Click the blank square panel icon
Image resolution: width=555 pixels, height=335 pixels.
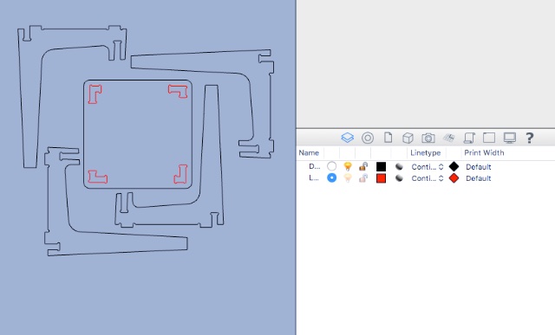[x=489, y=138]
